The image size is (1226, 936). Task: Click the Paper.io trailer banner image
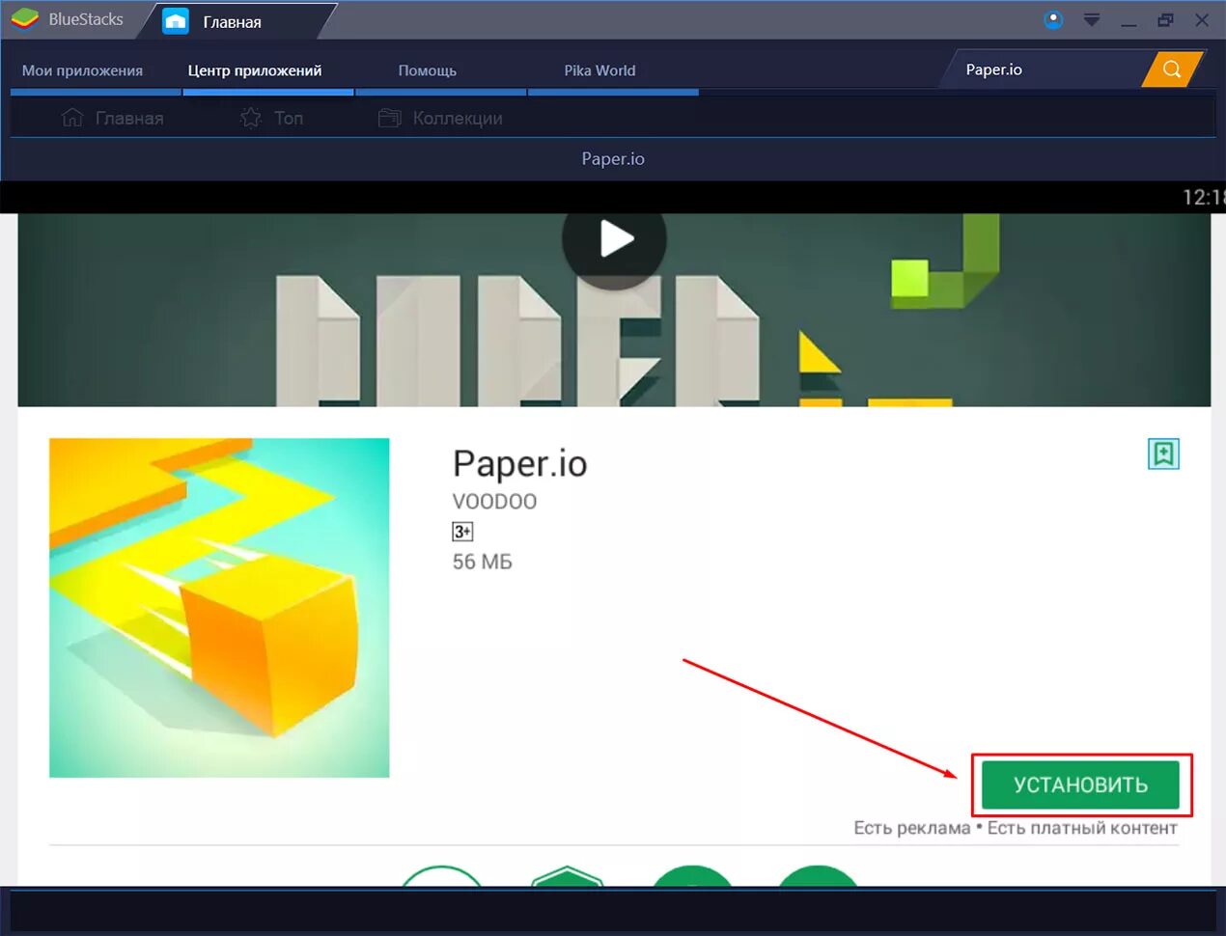click(614, 310)
